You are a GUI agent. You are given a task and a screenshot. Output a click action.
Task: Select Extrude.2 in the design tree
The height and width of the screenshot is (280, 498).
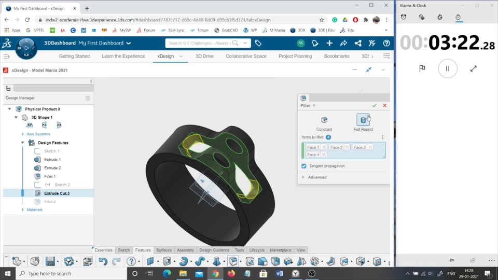point(52,167)
